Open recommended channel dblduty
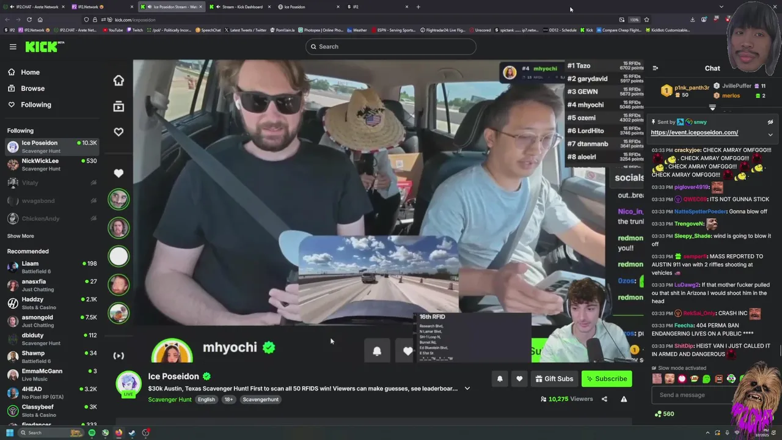This screenshot has width=782, height=440. (x=52, y=339)
